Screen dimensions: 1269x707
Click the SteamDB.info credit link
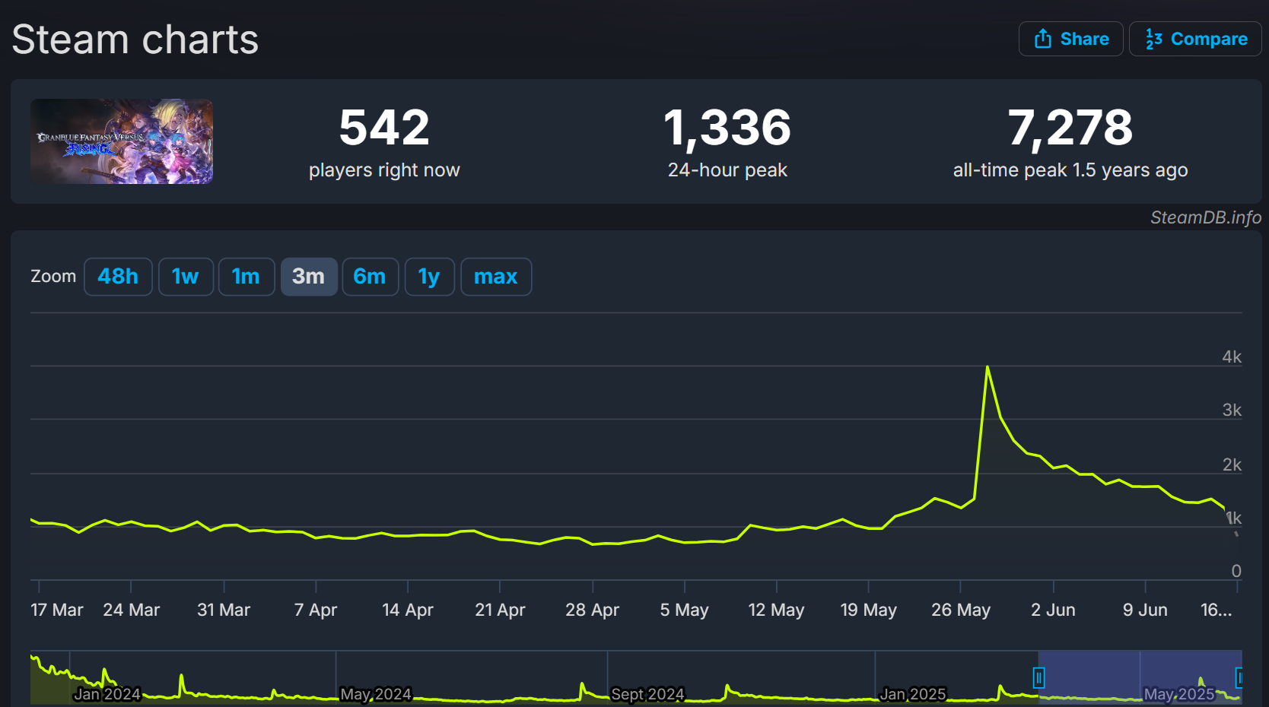pos(1206,217)
